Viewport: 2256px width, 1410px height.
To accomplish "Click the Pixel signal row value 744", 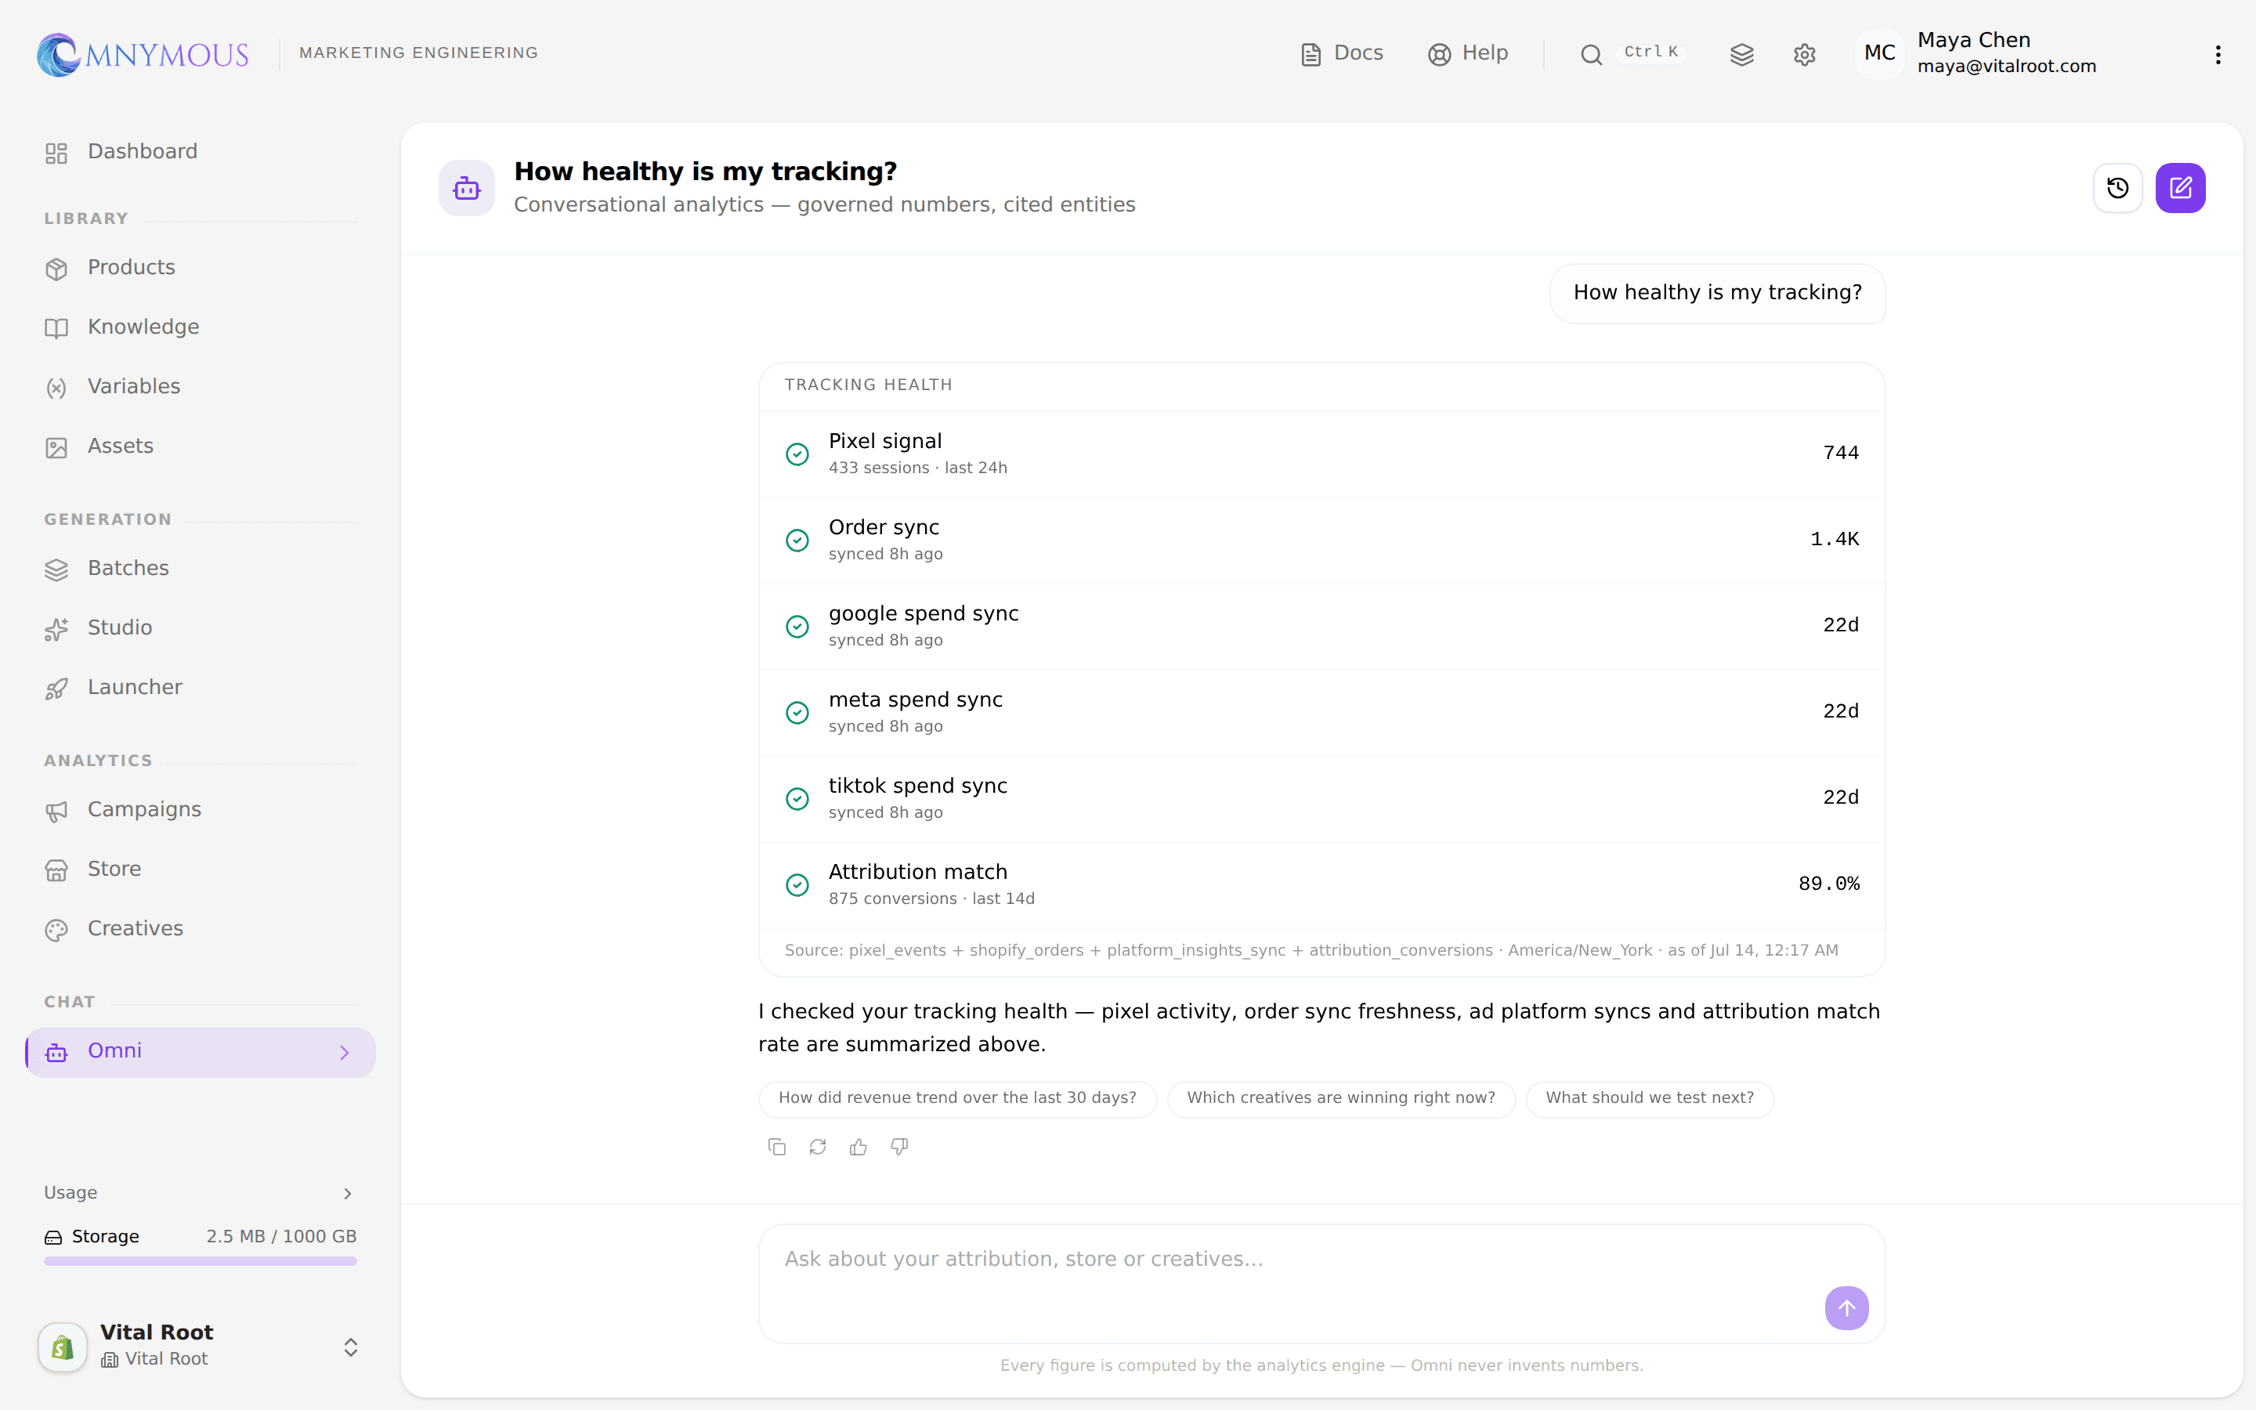I will pyautogui.click(x=1840, y=454).
